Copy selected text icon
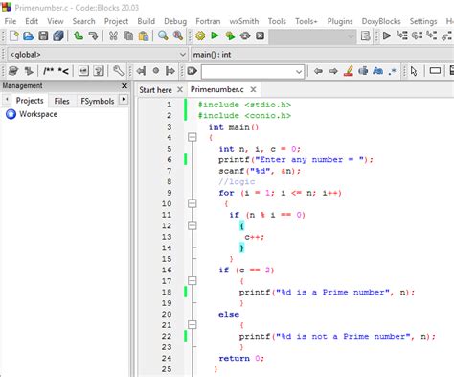The image size is (454, 377). (128, 35)
